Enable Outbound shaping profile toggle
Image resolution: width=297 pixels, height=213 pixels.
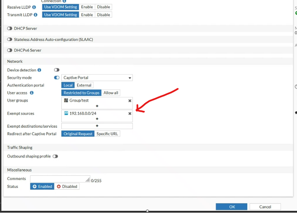click(55, 156)
